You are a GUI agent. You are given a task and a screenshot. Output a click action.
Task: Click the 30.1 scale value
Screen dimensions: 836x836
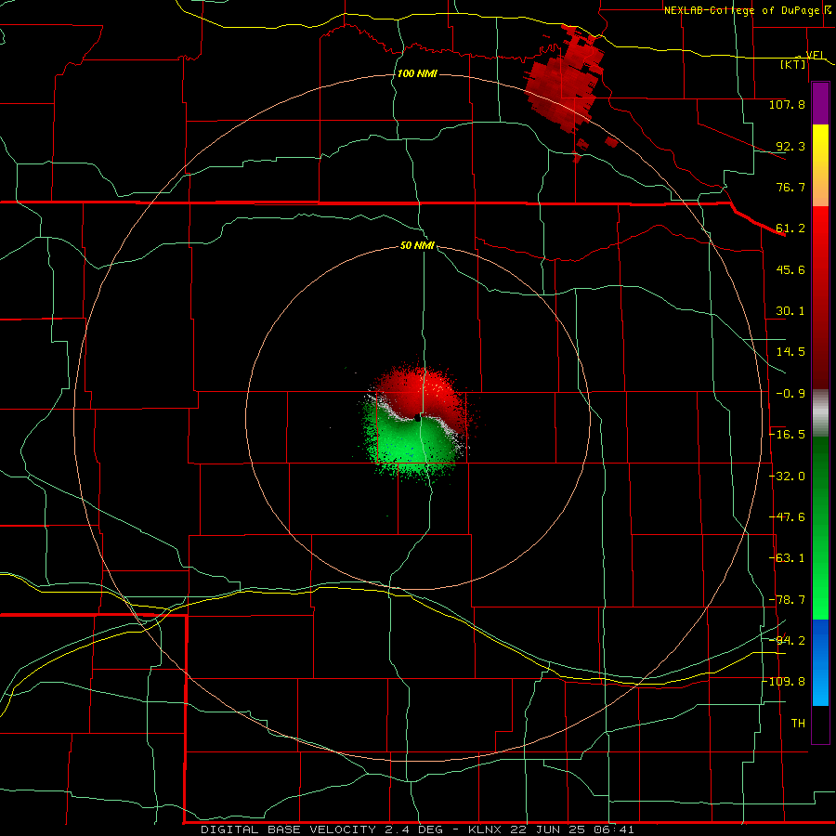pos(790,311)
